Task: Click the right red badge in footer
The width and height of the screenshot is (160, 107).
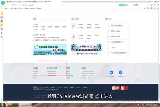Action: pyautogui.click(x=125, y=88)
